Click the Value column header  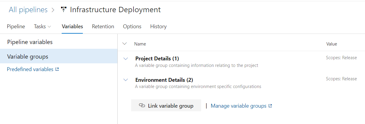pos(332,44)
